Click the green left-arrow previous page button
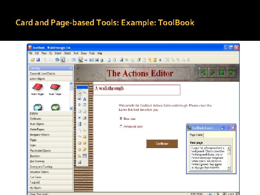Image resolution: width=260 pixels, height=195 pixels. [x=203, y=73]
